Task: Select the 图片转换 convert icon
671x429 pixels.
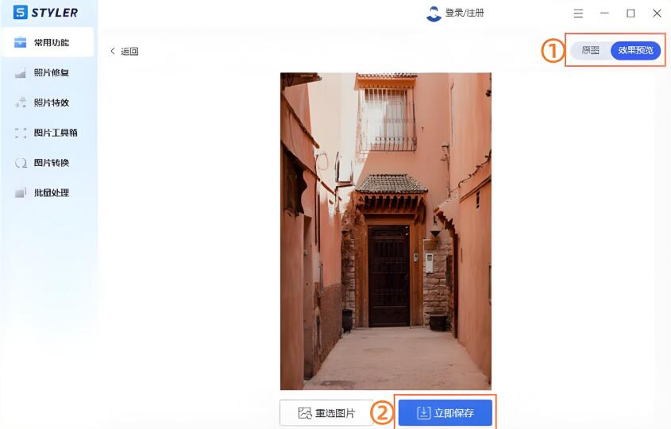Action: (20, 163)
